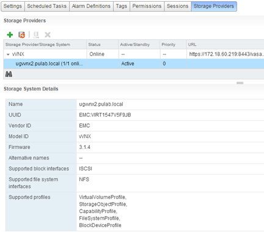Switch to the Settings tab
The image size is (264, 232).
pyautogui.click(x=13, y=6)
